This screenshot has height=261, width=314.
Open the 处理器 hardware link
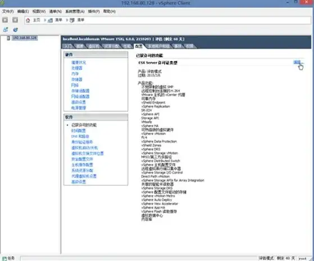[x=77, y=68]
